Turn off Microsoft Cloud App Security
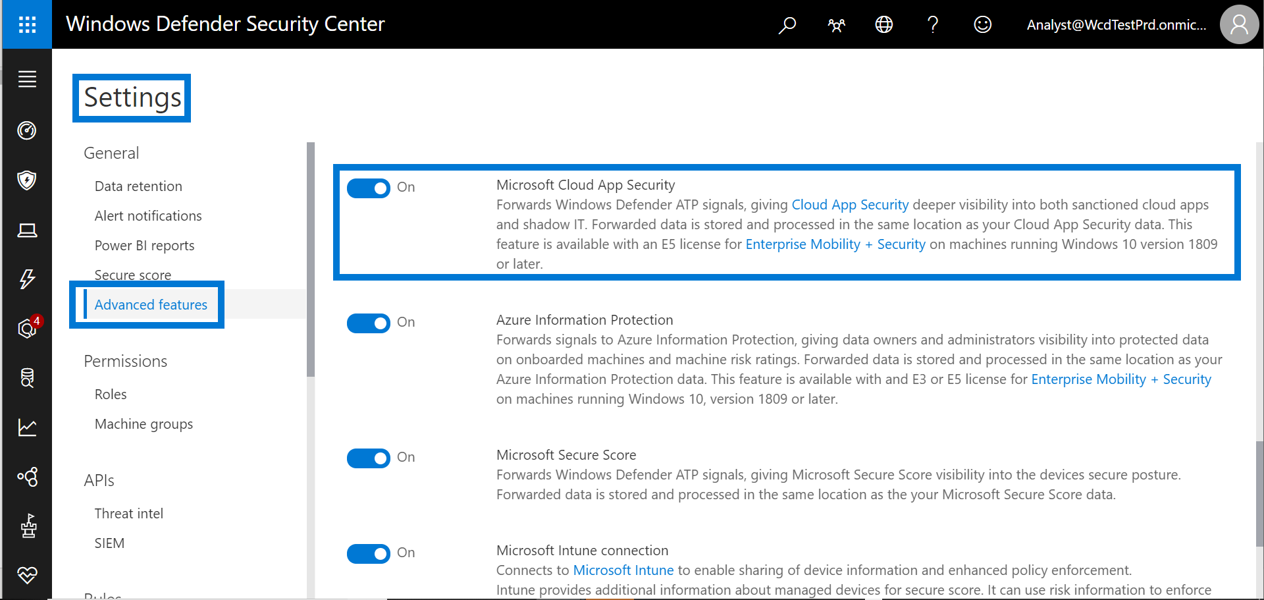Viewport: 1264px width, 600px height. [369, 188]
